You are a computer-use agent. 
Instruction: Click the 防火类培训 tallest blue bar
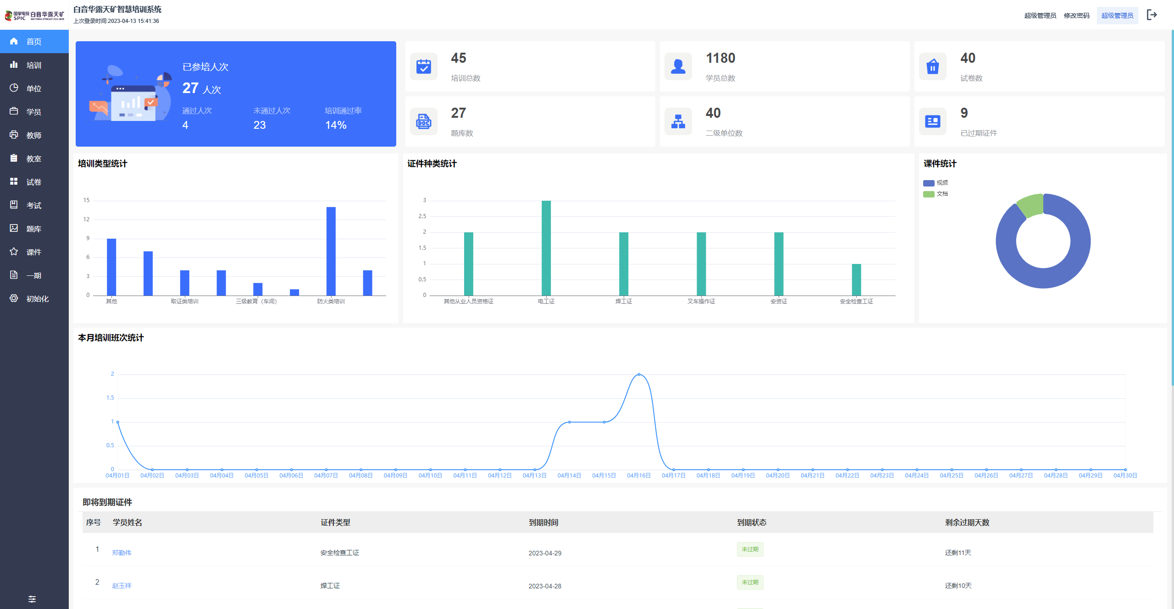(x=331, y=251)
